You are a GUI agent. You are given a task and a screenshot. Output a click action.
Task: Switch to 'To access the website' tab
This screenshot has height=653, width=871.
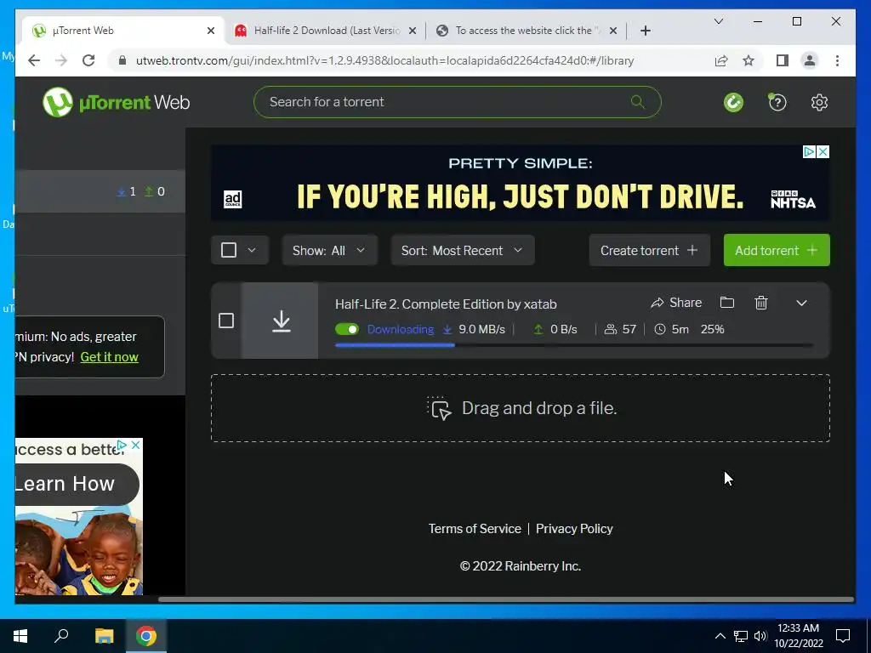pyautogui.click(x=527, y=31)
